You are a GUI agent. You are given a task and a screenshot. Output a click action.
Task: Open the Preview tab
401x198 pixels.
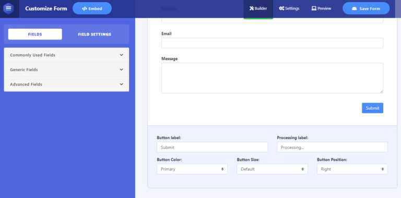point(321,8)
